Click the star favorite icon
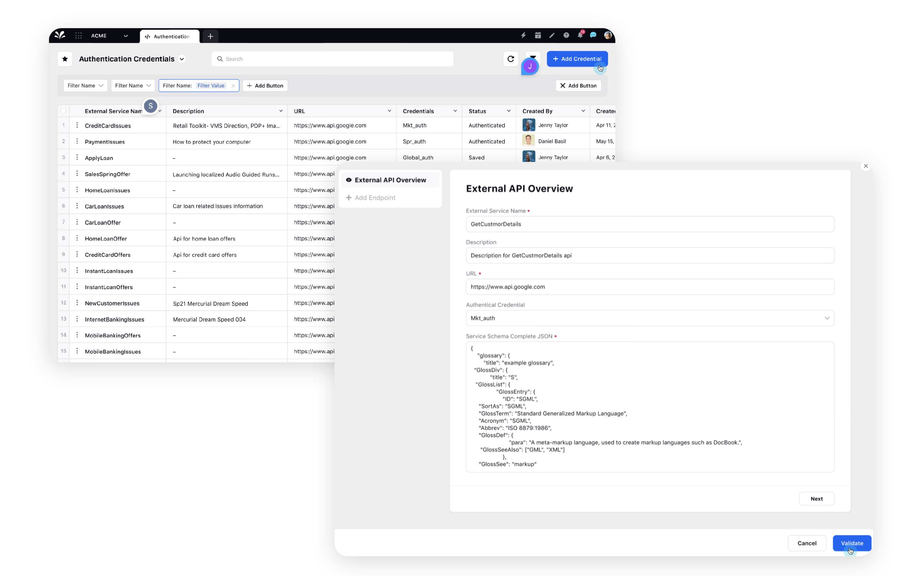 coord(65,59)
